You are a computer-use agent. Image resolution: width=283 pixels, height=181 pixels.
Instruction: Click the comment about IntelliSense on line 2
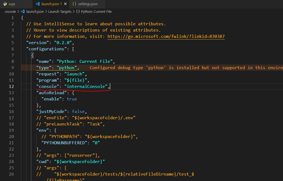(x=96, y=24)
